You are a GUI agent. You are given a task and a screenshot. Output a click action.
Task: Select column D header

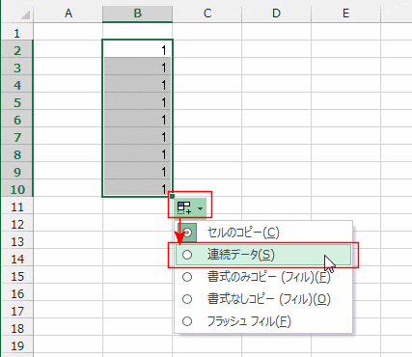point(276,14)
